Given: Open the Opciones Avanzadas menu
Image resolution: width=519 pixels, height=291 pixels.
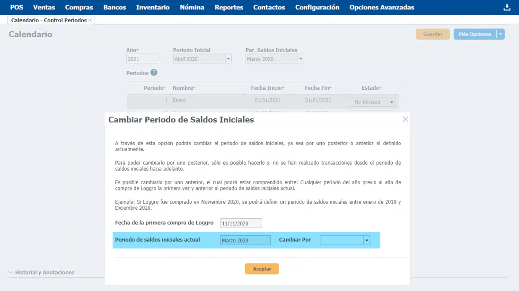Looking at the screenshot, I should [381, 7].
